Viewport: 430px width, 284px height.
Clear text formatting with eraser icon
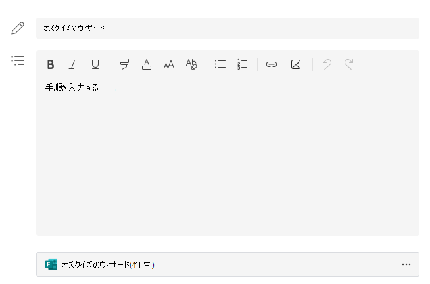tap(191, 64)
